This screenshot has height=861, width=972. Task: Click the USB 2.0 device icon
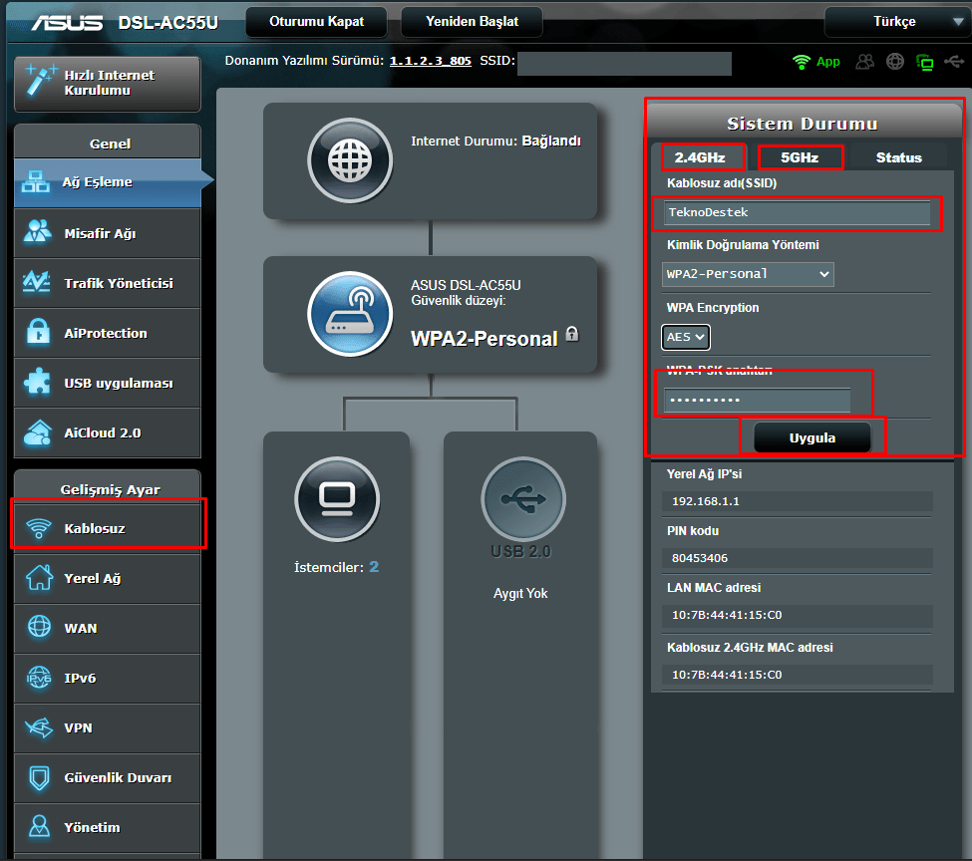click(522, 499)
